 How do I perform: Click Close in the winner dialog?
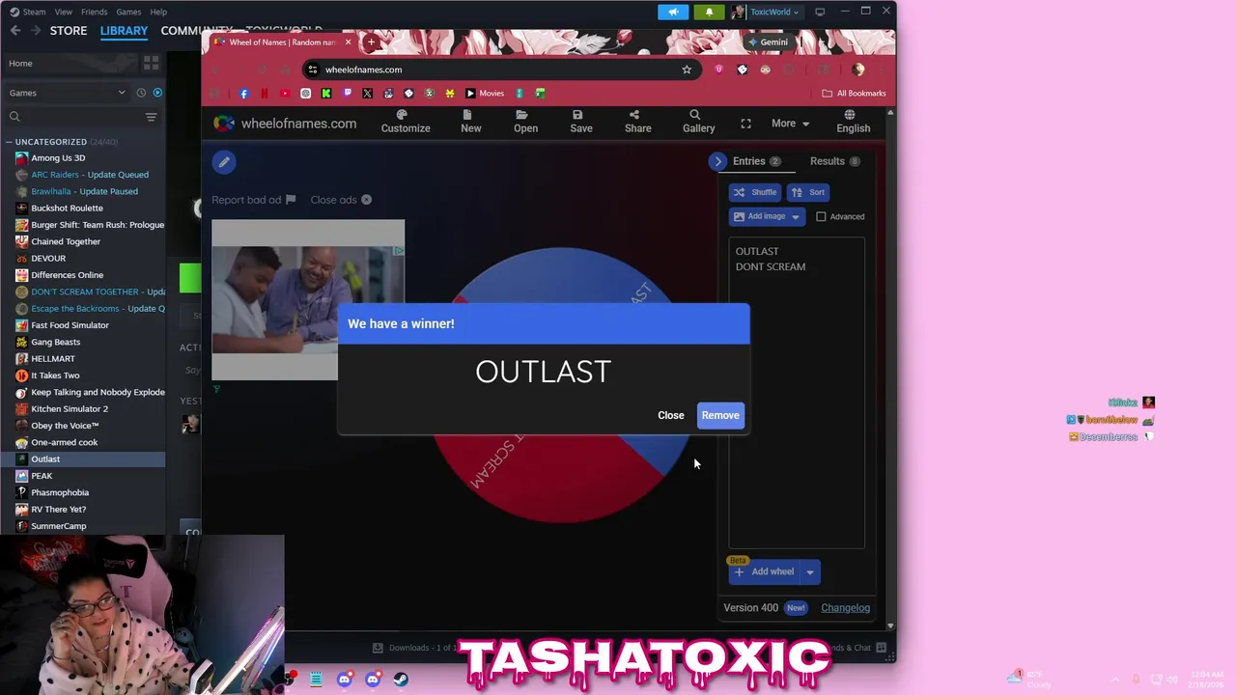coord(671,415)
